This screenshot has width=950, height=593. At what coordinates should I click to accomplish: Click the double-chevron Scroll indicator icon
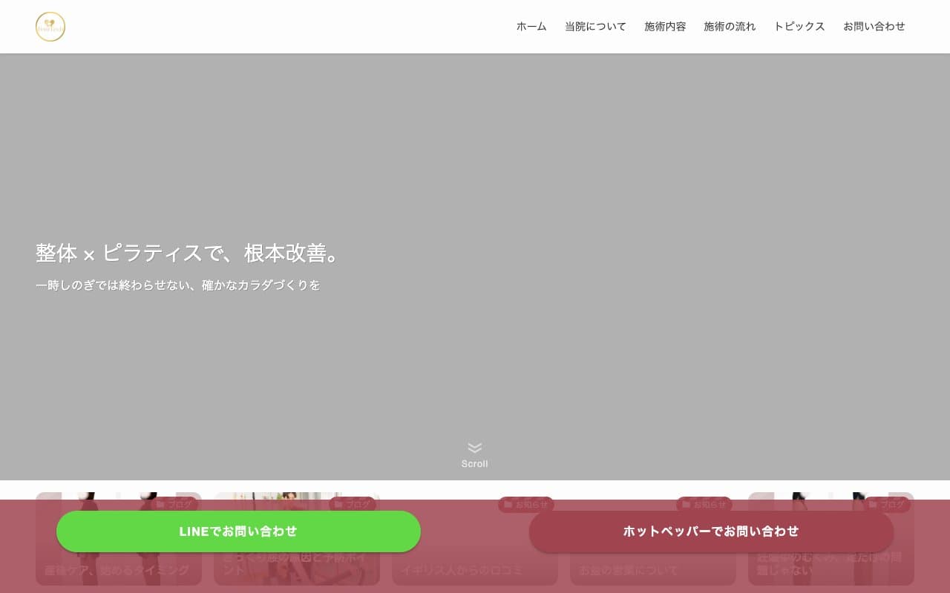[x=474, y=448]
